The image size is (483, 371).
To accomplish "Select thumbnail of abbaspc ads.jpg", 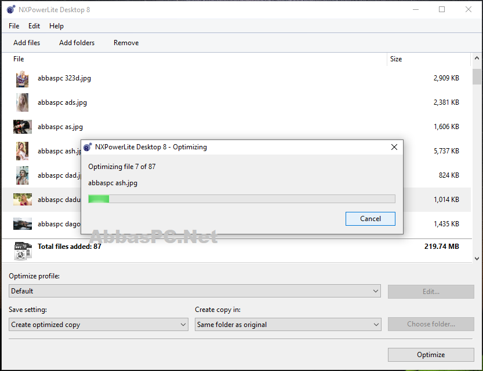I will coord(23,102).
